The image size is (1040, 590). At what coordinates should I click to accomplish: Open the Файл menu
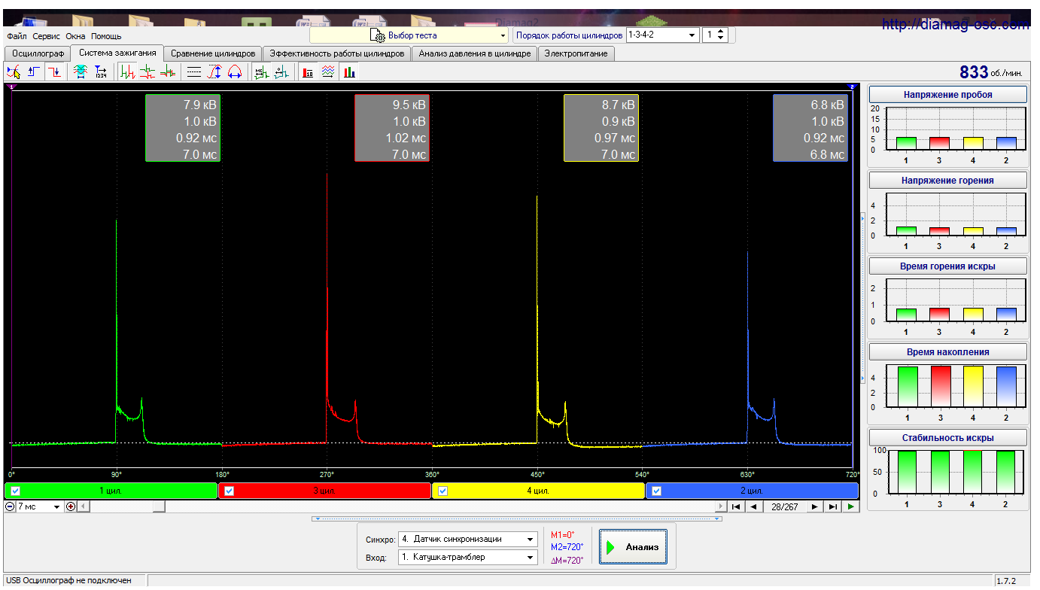click(x=17, y=36)
